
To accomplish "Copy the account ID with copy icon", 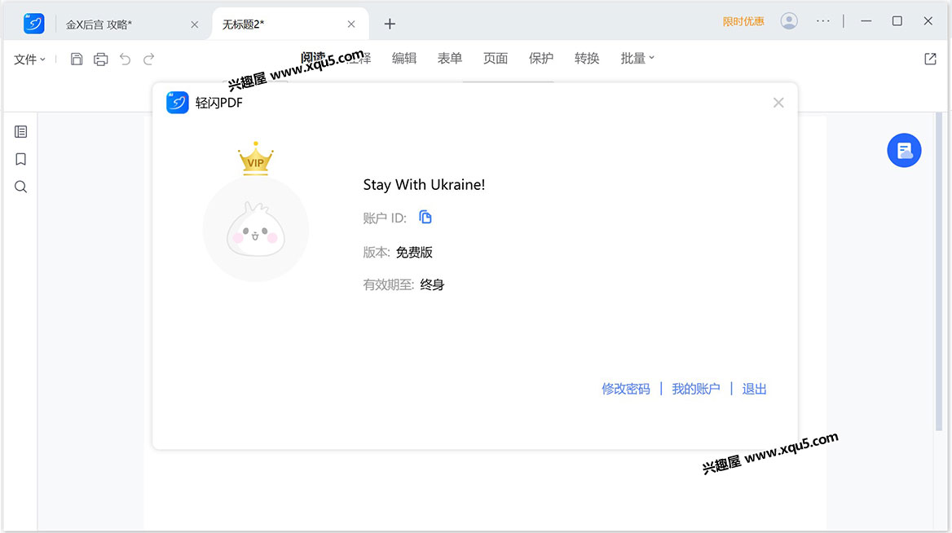I will click(x=425, y=218).
